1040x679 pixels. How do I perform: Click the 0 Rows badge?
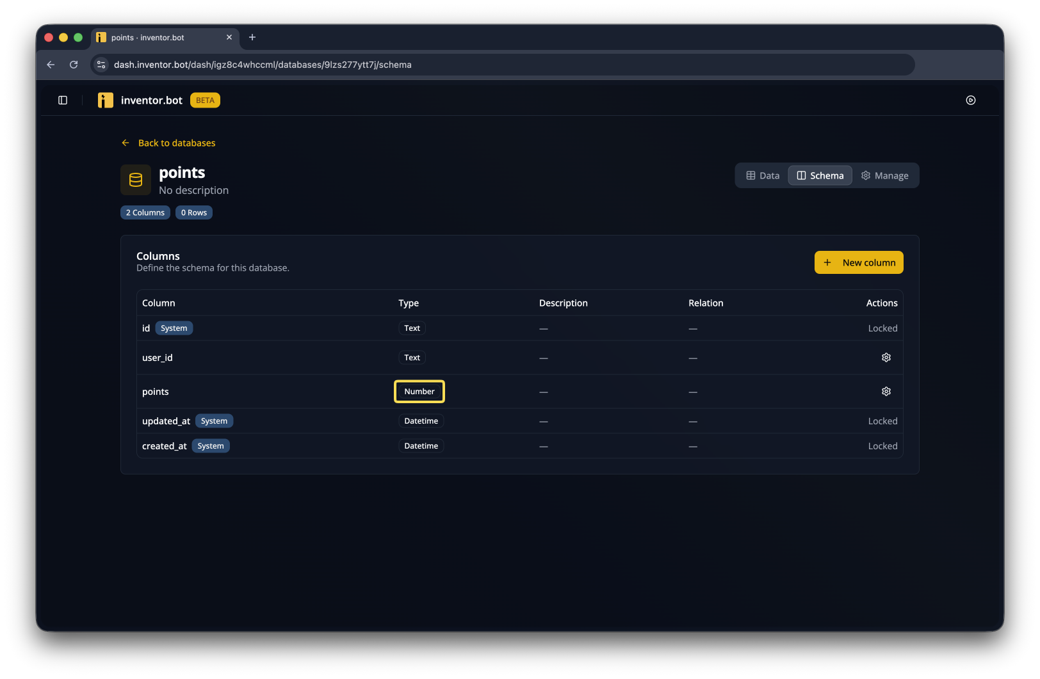pos(194,213)
